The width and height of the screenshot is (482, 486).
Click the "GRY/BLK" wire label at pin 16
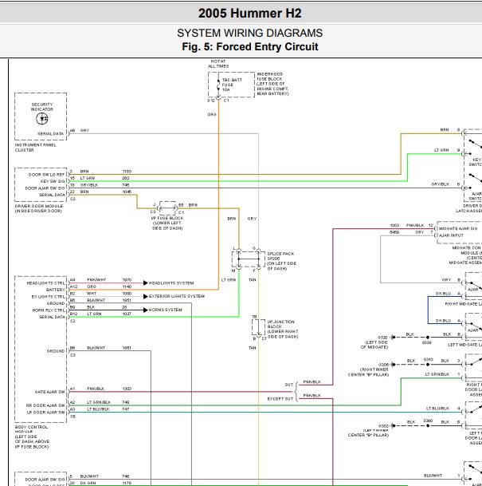[89, 185]
